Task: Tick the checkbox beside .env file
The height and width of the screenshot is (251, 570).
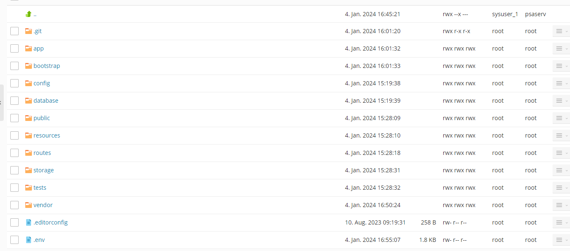Action: coord(14,240)
